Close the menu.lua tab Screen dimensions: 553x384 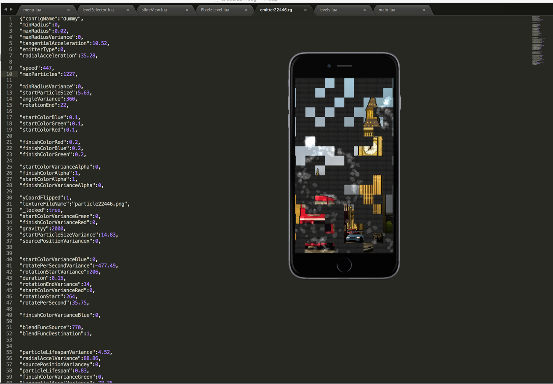pyautogui.click(x=68, y=10)
